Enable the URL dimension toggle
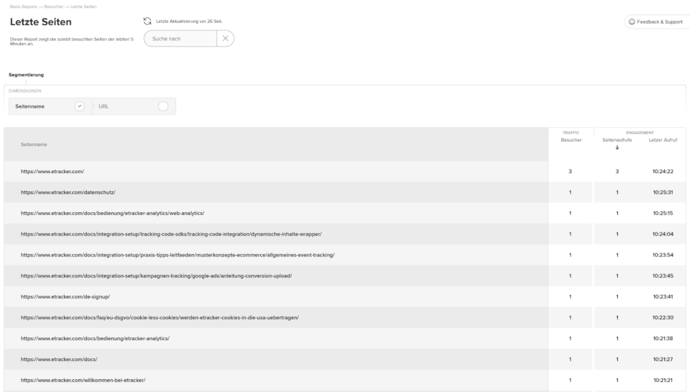 (x=163, y=106)
